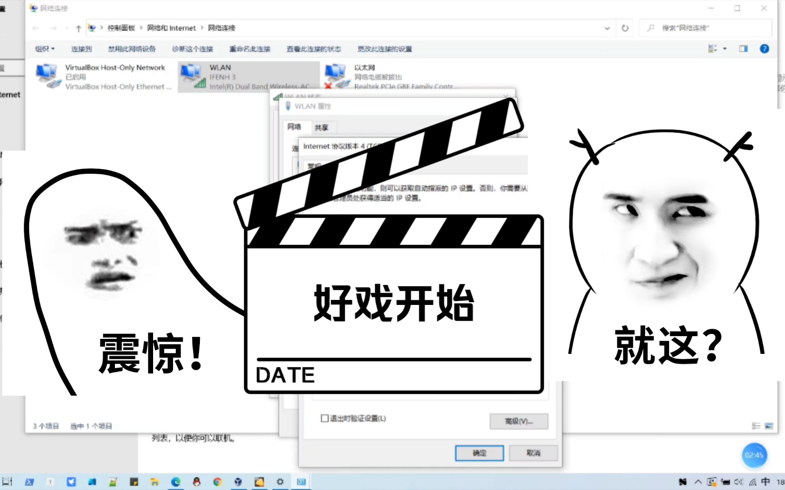Open Windows PowerShell from the taskbar
The height and width of the screenshot is (490, 785).
tap(29, 482)
